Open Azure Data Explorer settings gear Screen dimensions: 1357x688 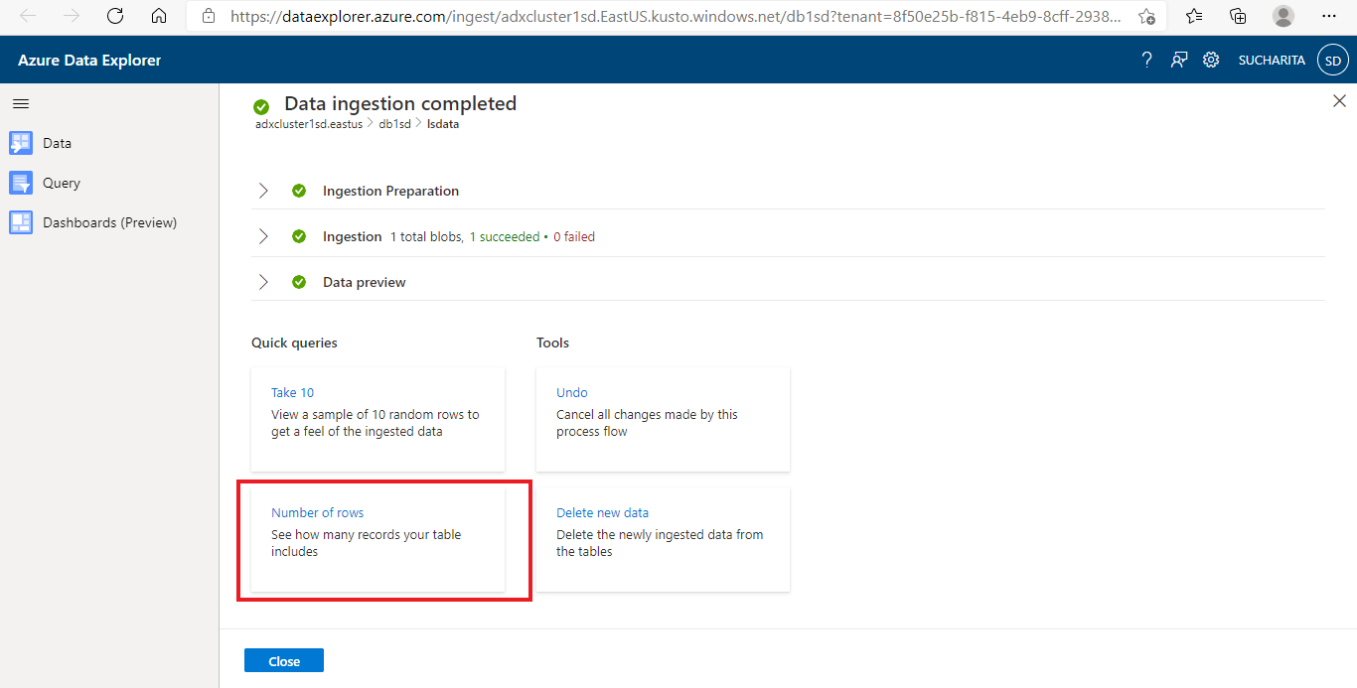point(1211,60)
